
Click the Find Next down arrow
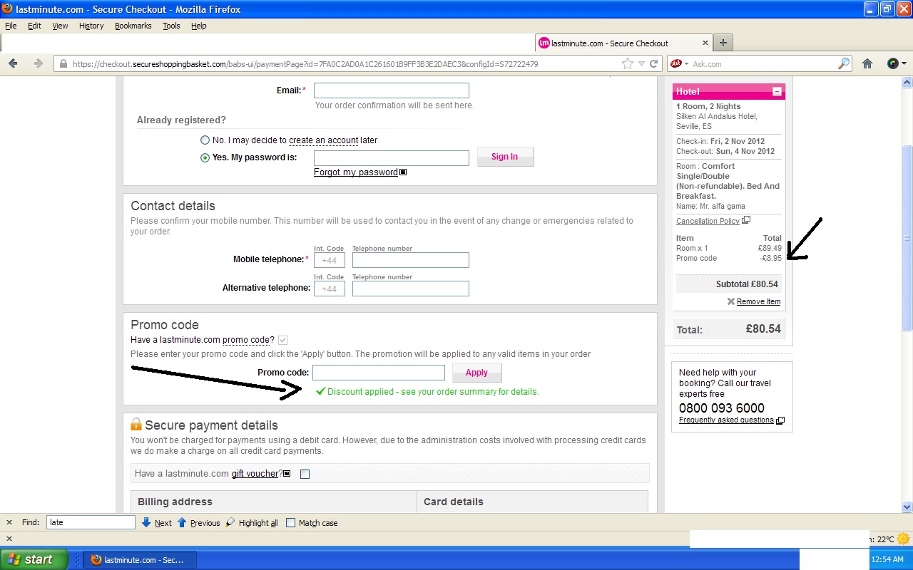[146, 522]
